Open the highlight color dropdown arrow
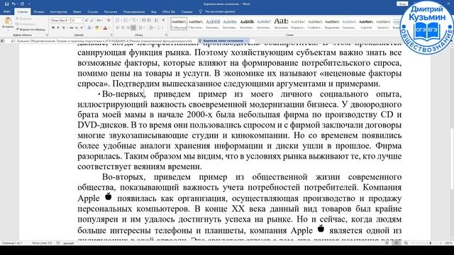 (101, 28)
